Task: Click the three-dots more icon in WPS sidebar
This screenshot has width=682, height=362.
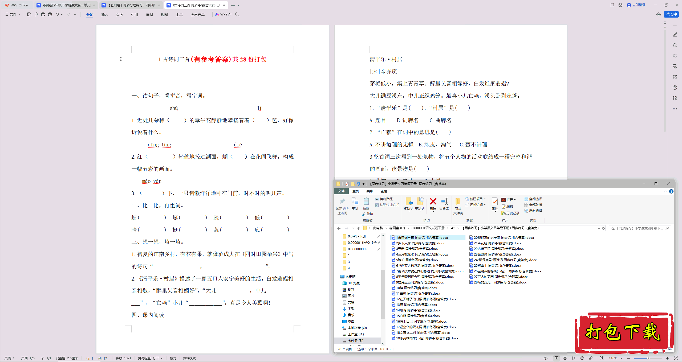Action: click(675, 109)
